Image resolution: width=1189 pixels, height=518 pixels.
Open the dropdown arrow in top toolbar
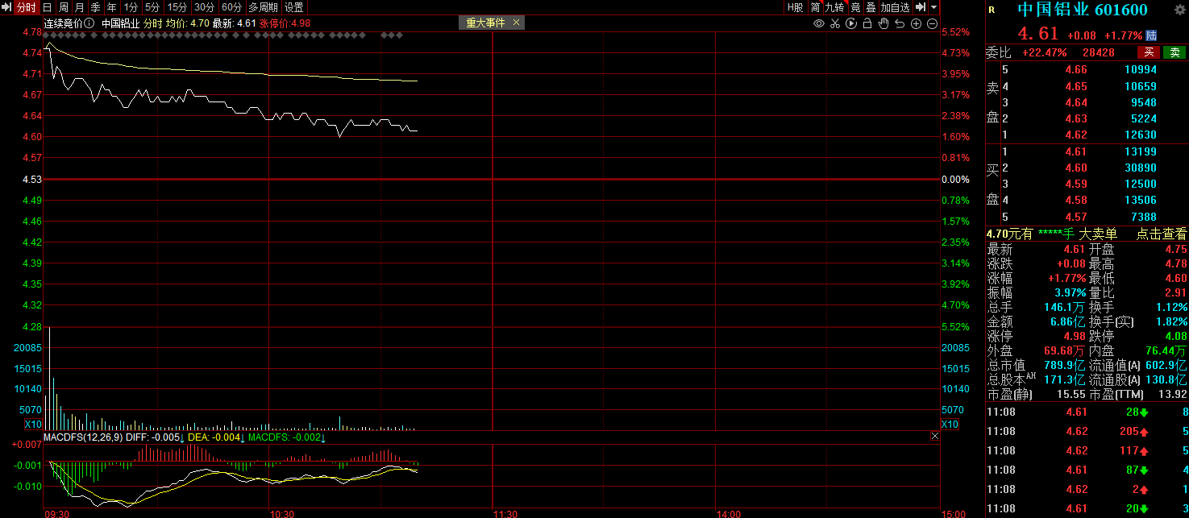(x=933, y=7)
